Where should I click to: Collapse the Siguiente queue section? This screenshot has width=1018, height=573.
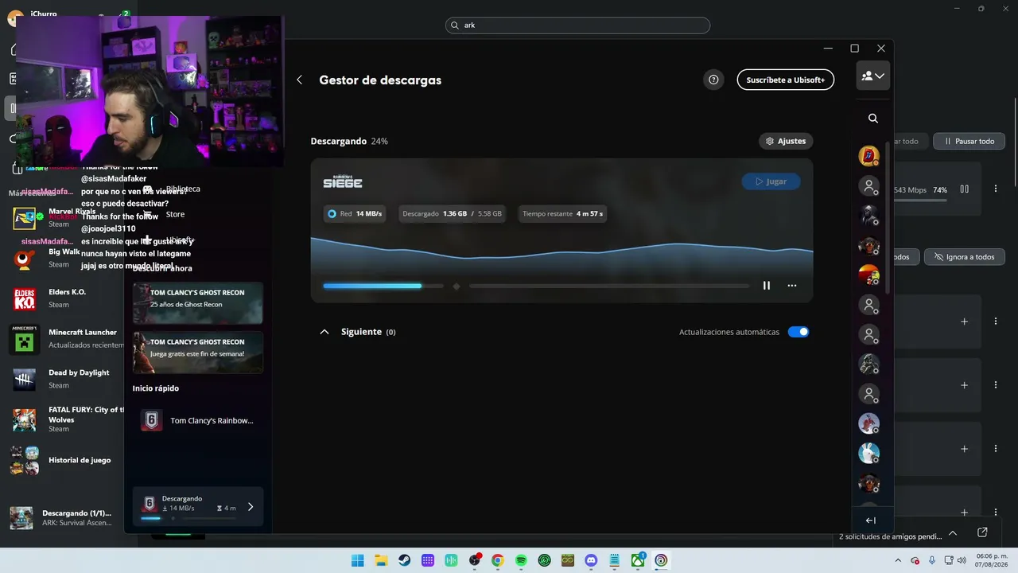(324, 332)
